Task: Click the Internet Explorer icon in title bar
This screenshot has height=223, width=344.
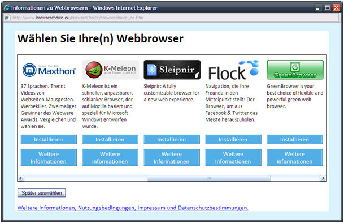Action: pos(7,8)
